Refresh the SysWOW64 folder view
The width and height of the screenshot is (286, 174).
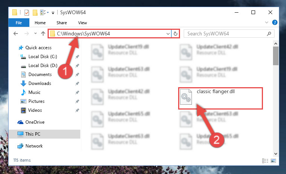[x=175, y=34]
